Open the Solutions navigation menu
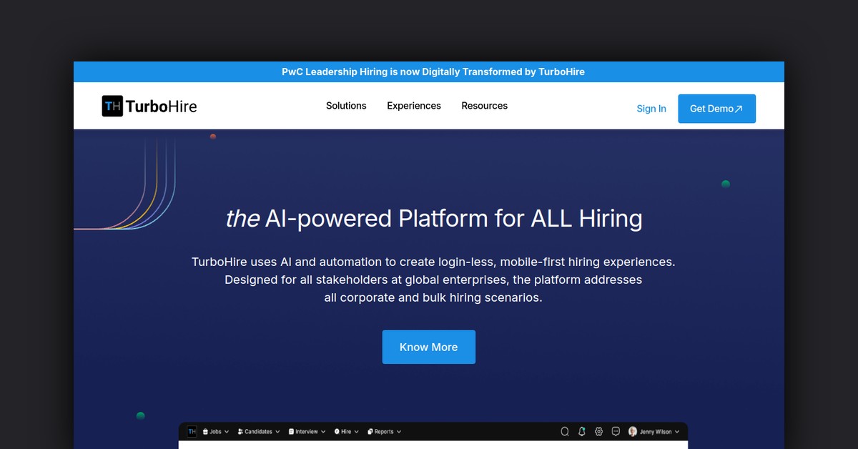 tap(346, 106)
